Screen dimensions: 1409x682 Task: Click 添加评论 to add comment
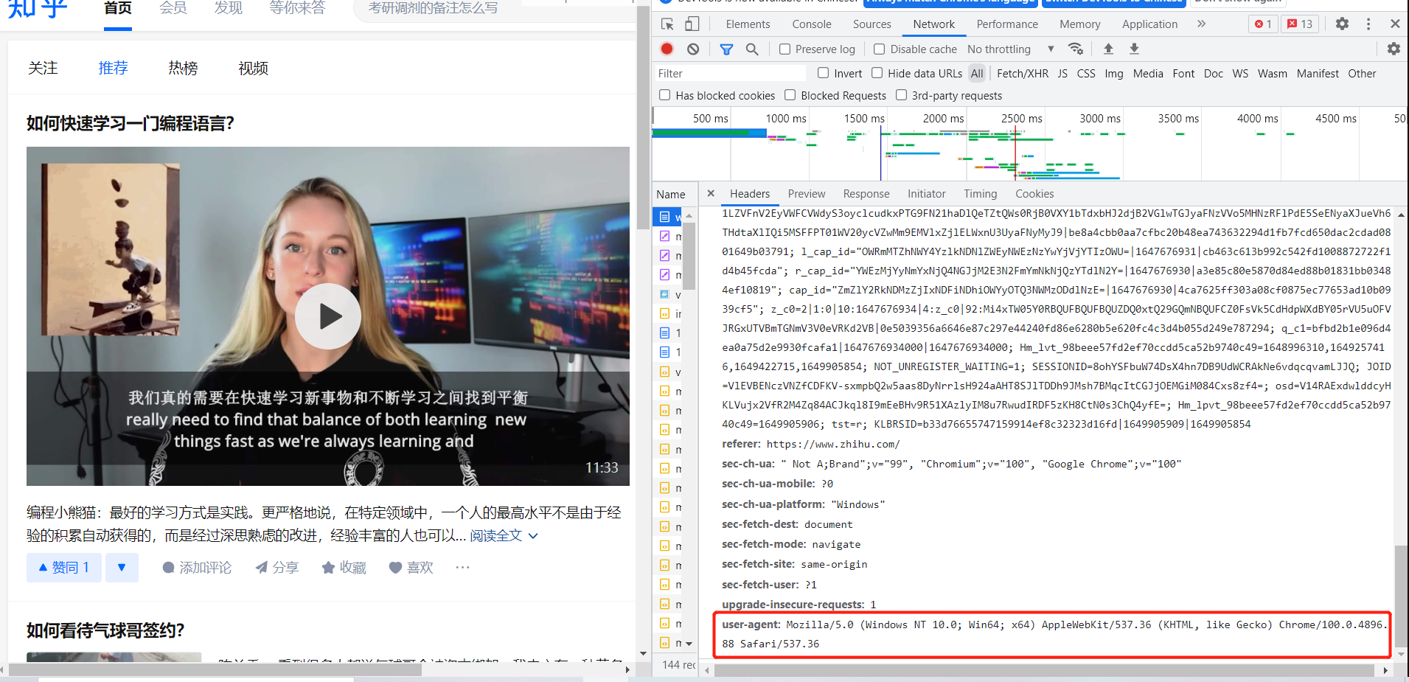[x=196, y=567]
